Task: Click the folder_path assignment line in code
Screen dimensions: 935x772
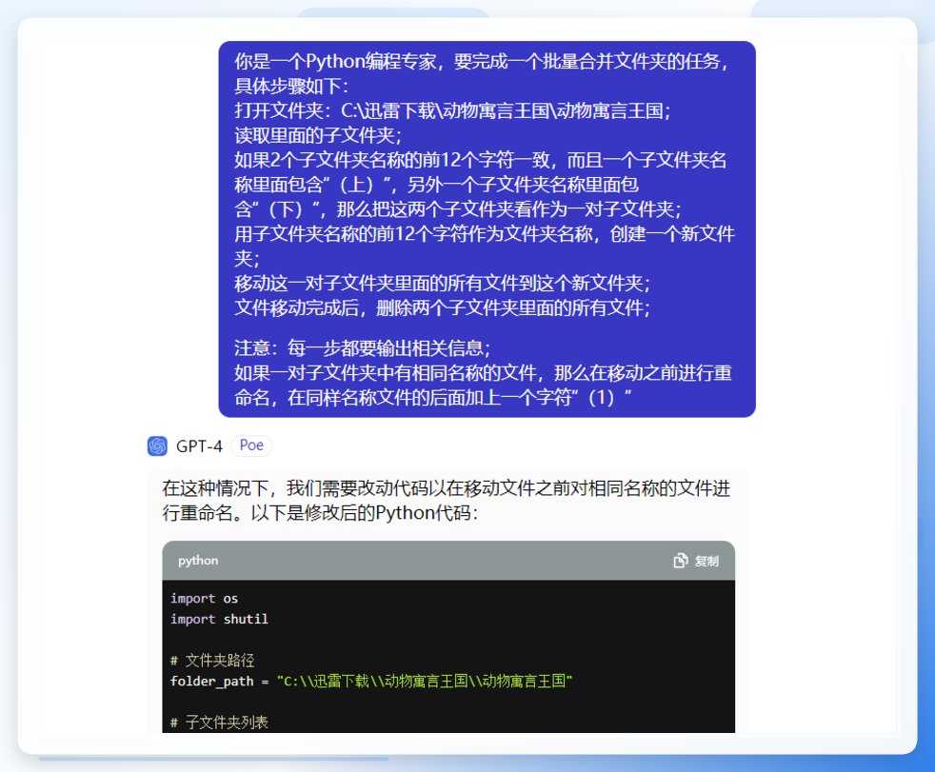Action: (x=371, y=681)
